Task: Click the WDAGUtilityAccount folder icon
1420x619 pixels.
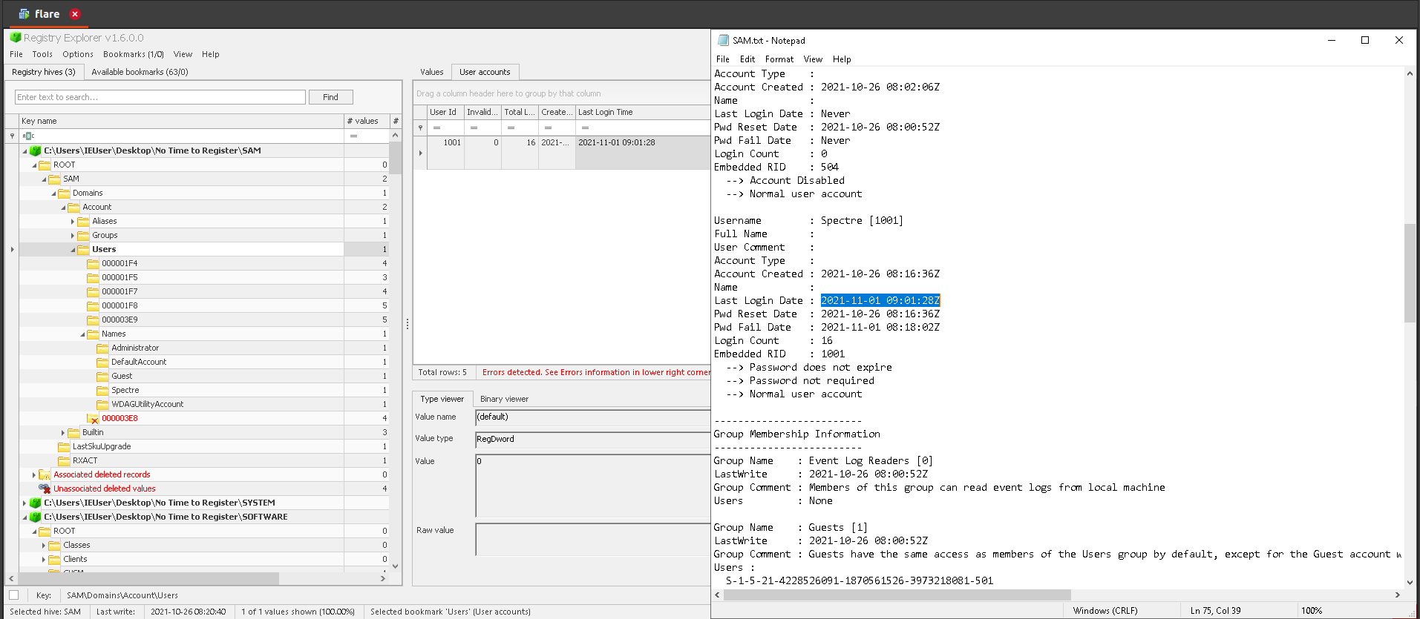Action: pos(102,404)
